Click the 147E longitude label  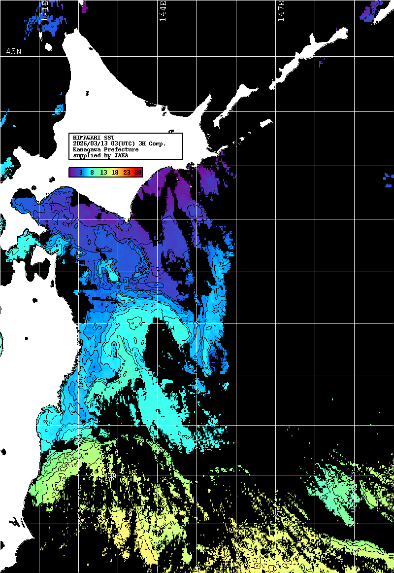coord(281,11)
